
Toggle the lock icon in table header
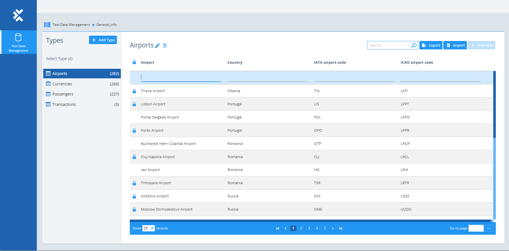[134, 62]
